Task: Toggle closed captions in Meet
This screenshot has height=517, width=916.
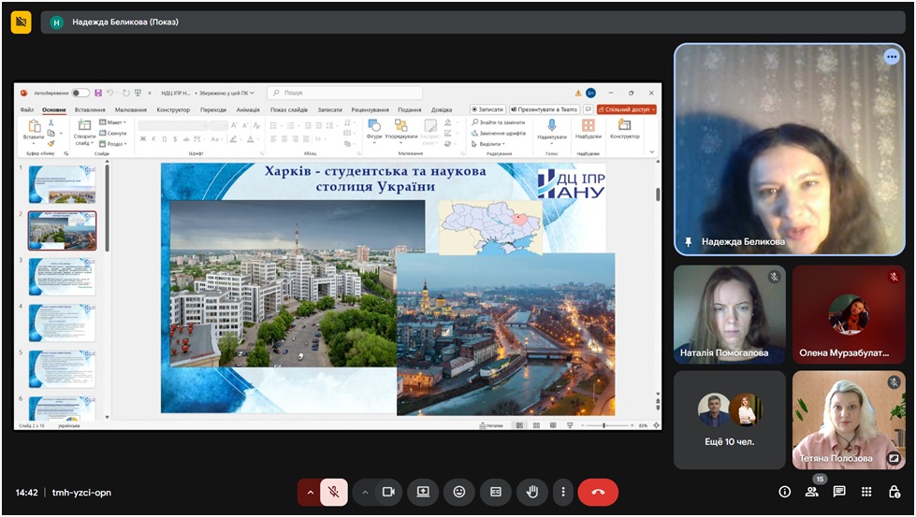Action: [495, 493]
